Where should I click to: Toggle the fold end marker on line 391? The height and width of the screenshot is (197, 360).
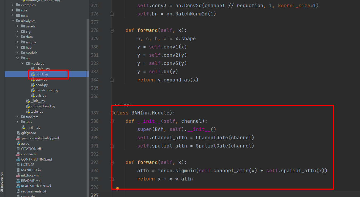tap(112, 146)
